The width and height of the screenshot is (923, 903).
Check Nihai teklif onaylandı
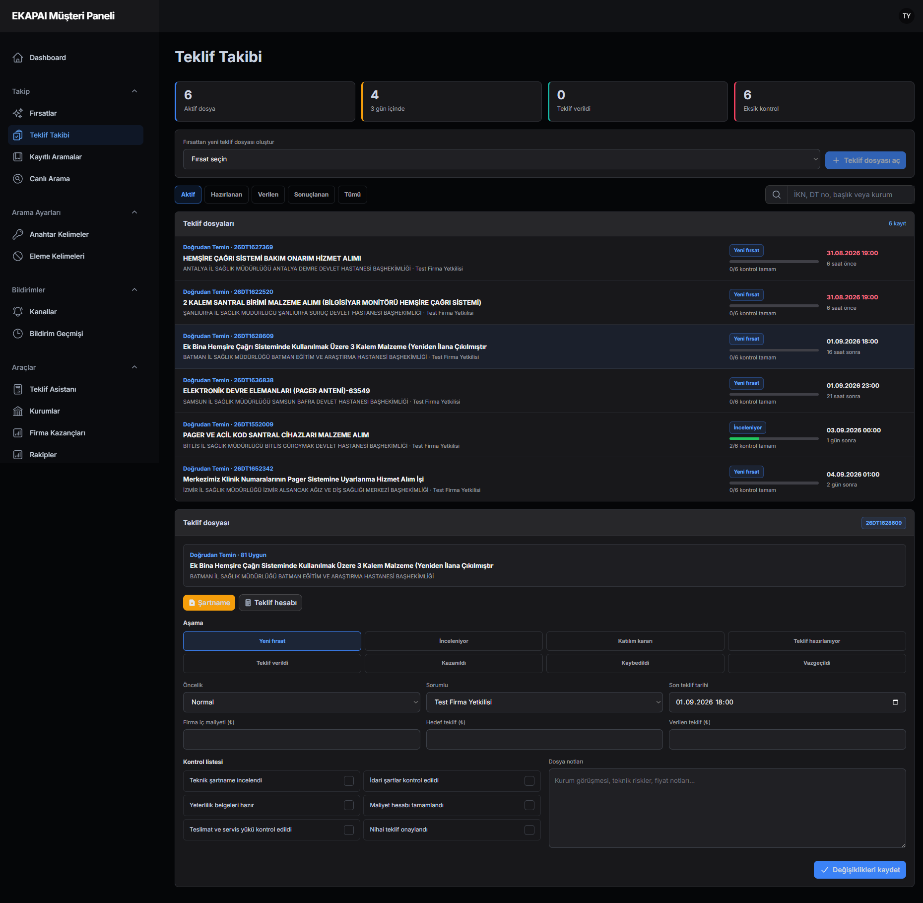pos(529,830)
